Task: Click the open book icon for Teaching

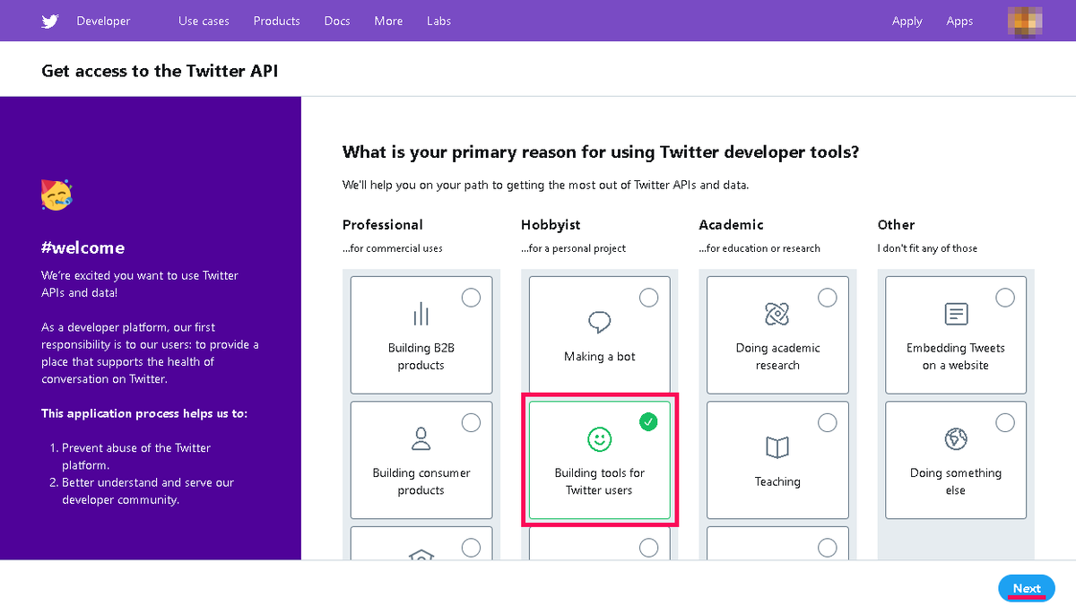Action: click(x=777, y=446)
